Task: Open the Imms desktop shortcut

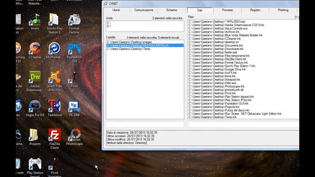Action: (x=35, y=22)
